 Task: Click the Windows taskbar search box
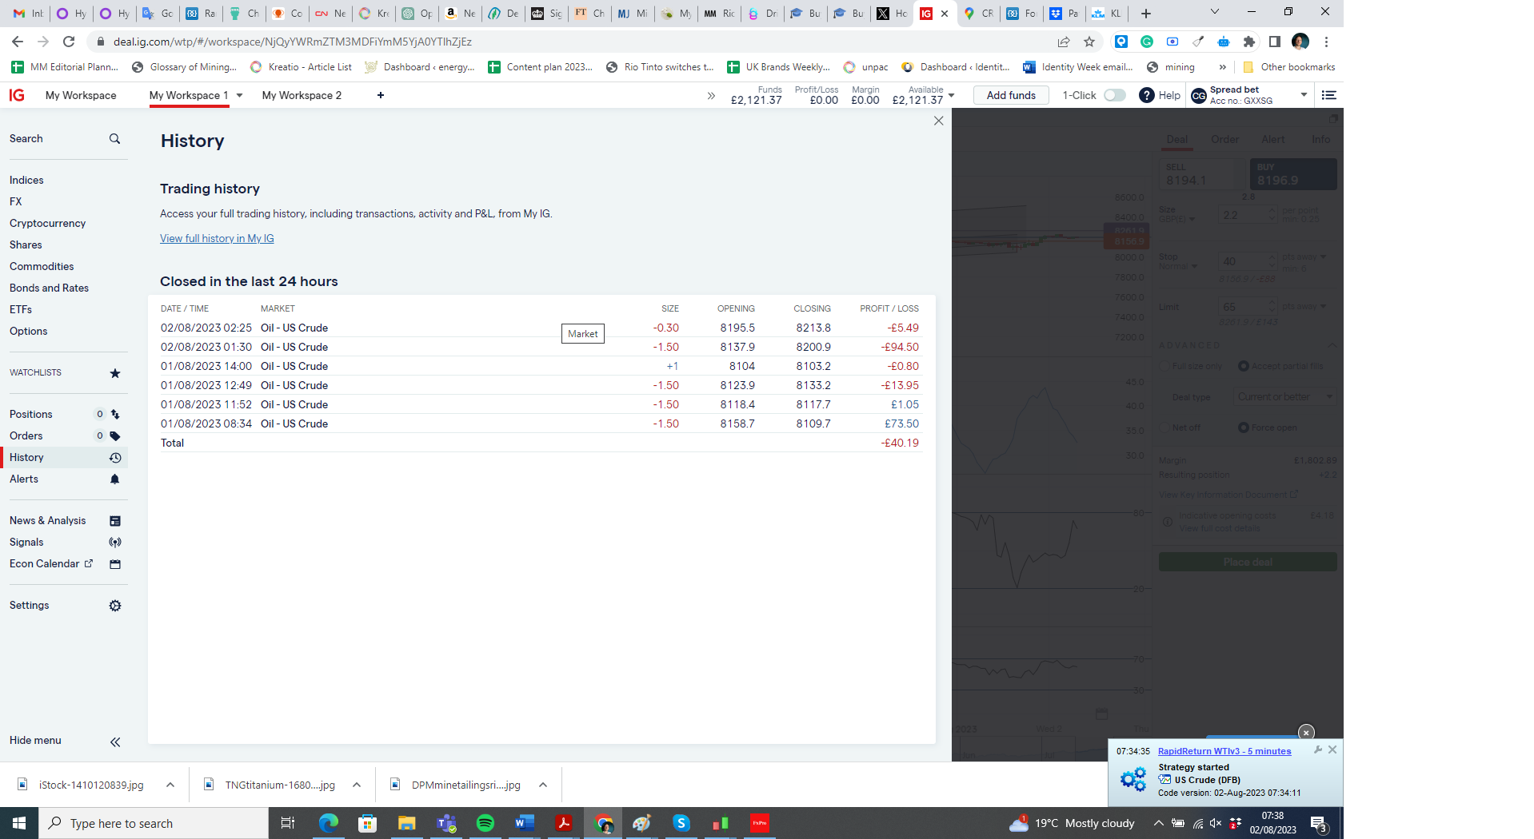coord(153,823)
